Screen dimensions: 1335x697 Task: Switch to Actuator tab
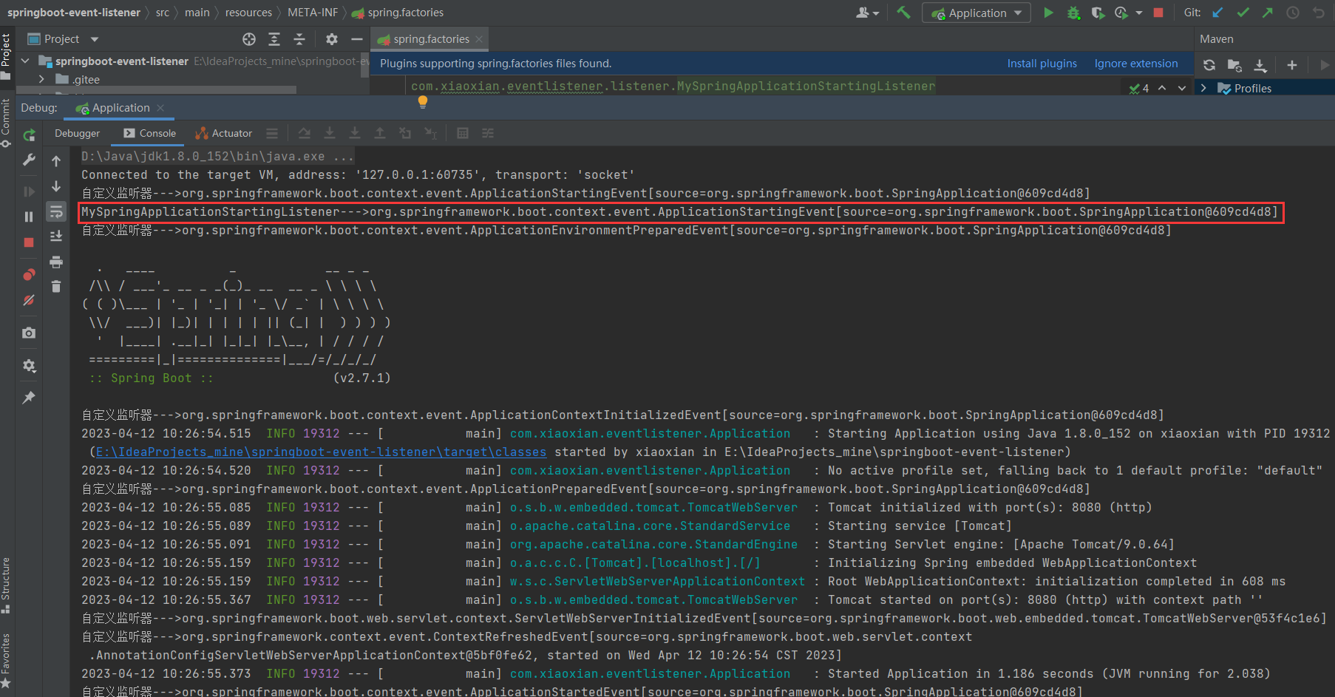223,133
